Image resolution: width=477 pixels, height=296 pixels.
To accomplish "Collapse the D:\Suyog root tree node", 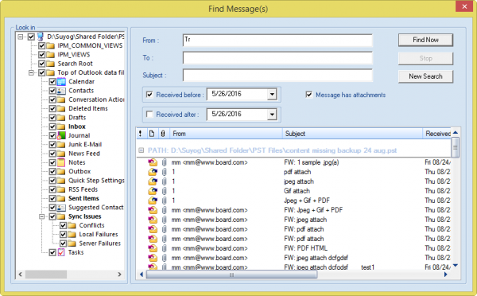I will click(21, 37).
